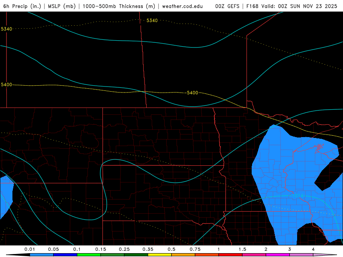This screenshot has width=343, height=257.
Task: Click the 5340 contour label at left edge
Action: (6, 29)
